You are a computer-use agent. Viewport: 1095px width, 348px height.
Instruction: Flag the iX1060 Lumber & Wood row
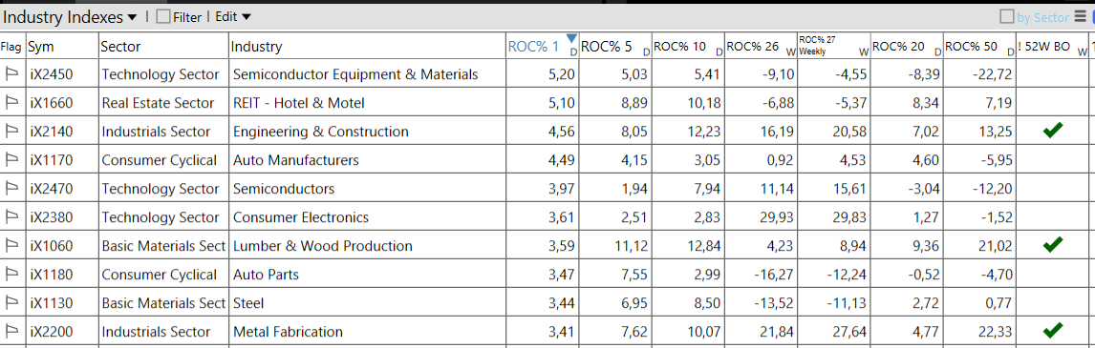click(11, 246)
